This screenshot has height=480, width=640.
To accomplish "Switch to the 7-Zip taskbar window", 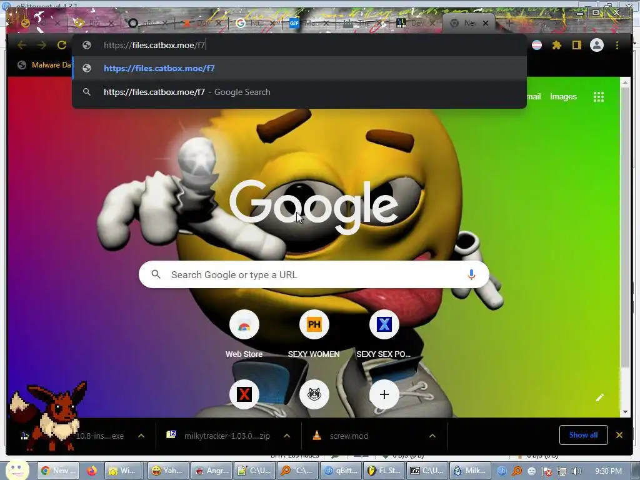I will click(x=427, y=471).
